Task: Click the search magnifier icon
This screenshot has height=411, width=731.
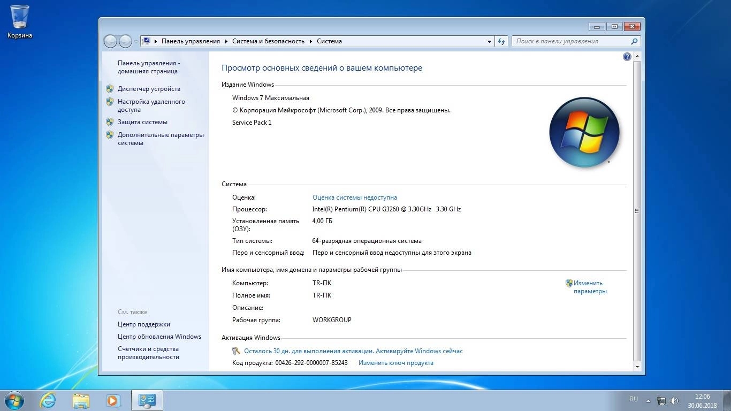Action: 634,41
